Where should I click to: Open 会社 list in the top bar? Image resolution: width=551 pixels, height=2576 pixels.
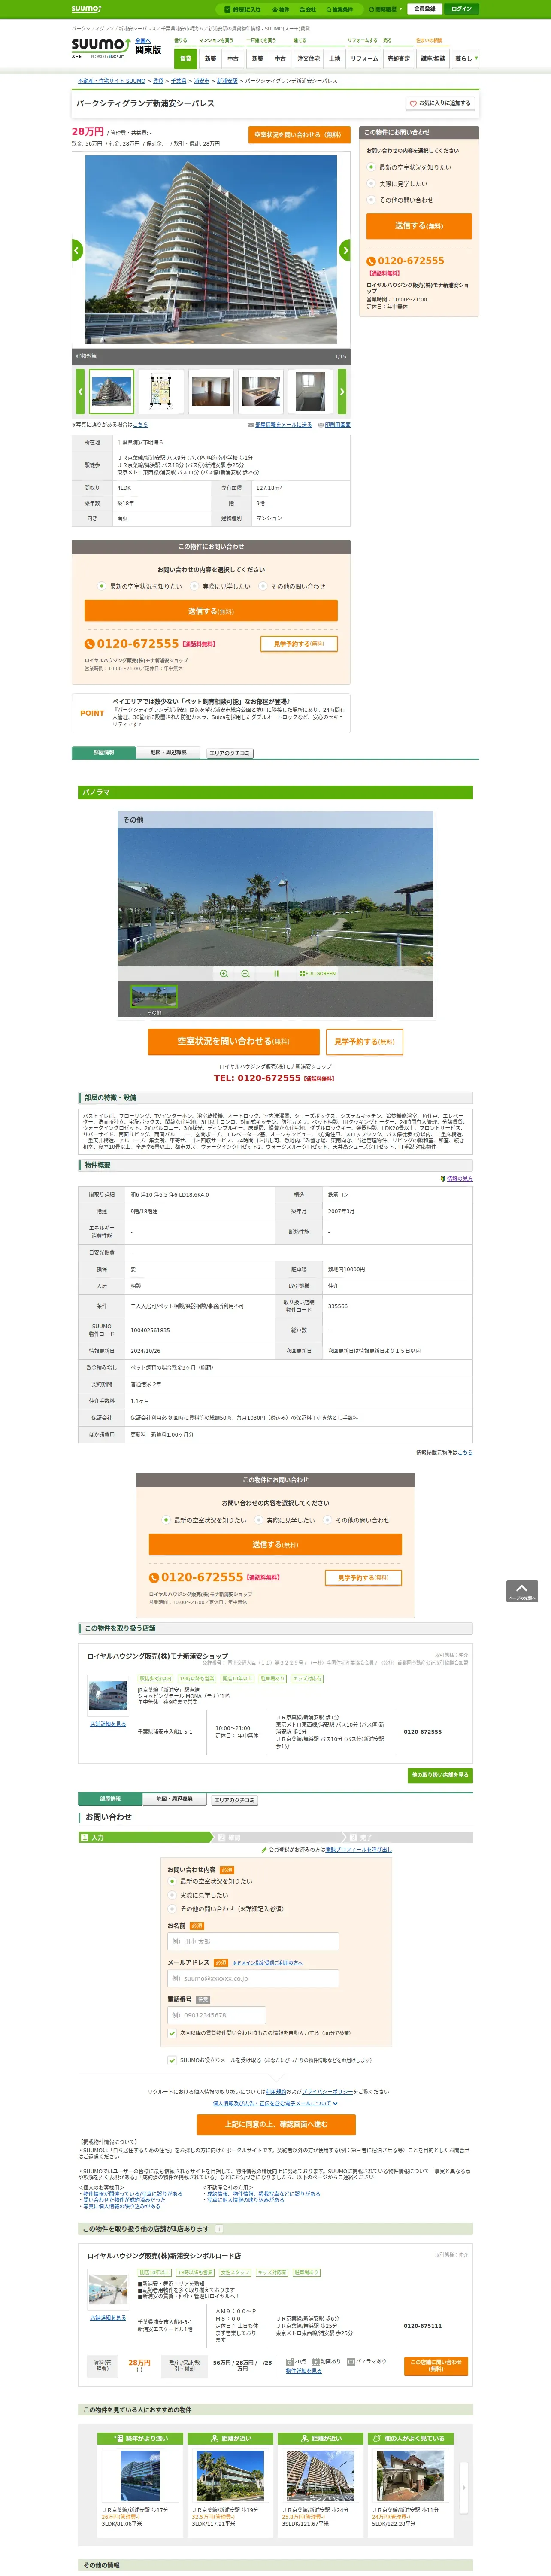pos(308,9)
